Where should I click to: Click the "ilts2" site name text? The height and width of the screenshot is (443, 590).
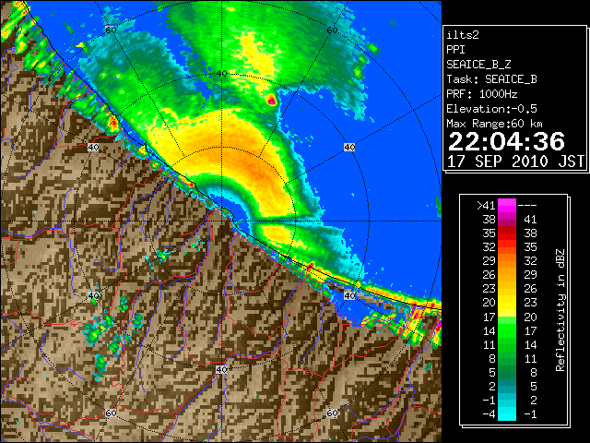coord(463,35)
